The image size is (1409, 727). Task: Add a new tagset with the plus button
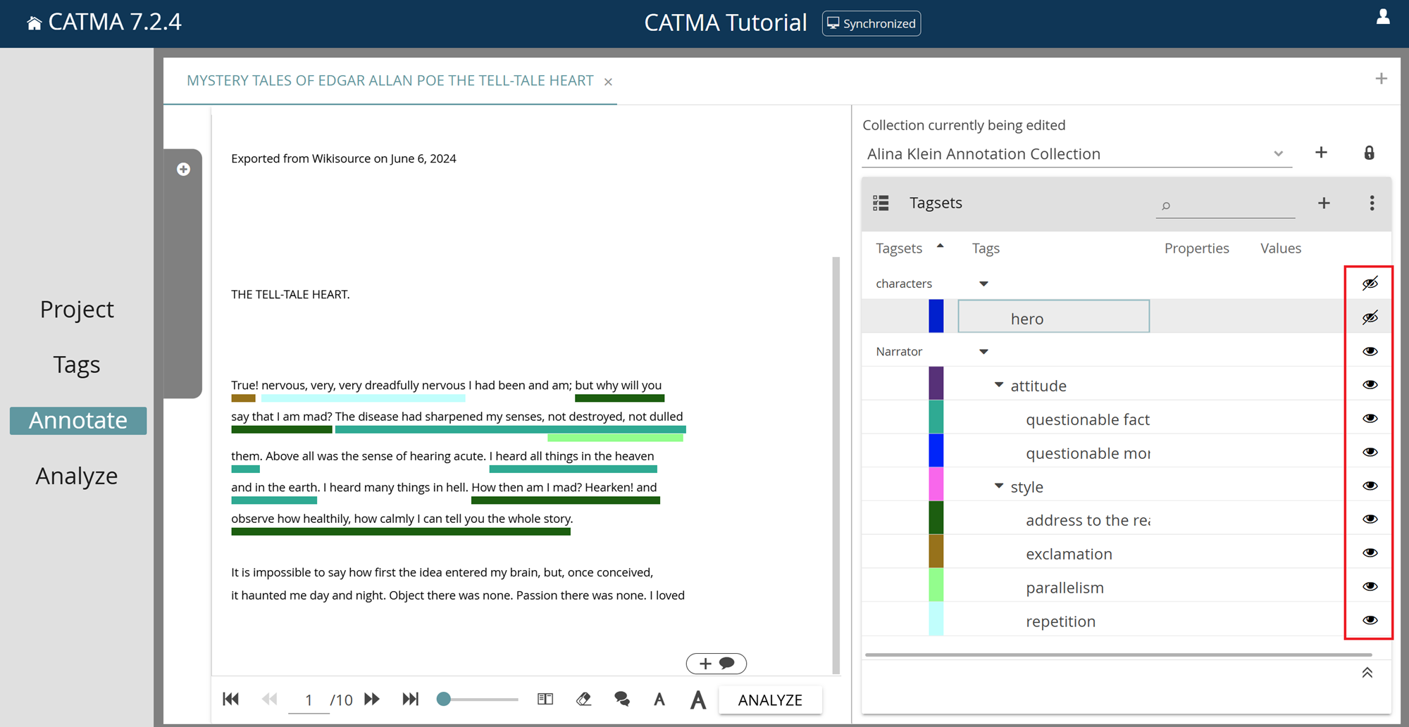click(x=1324, y=203)
